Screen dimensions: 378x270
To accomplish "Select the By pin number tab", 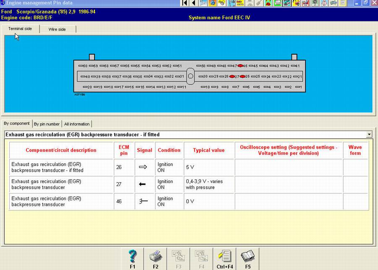I will pos(47,124).
